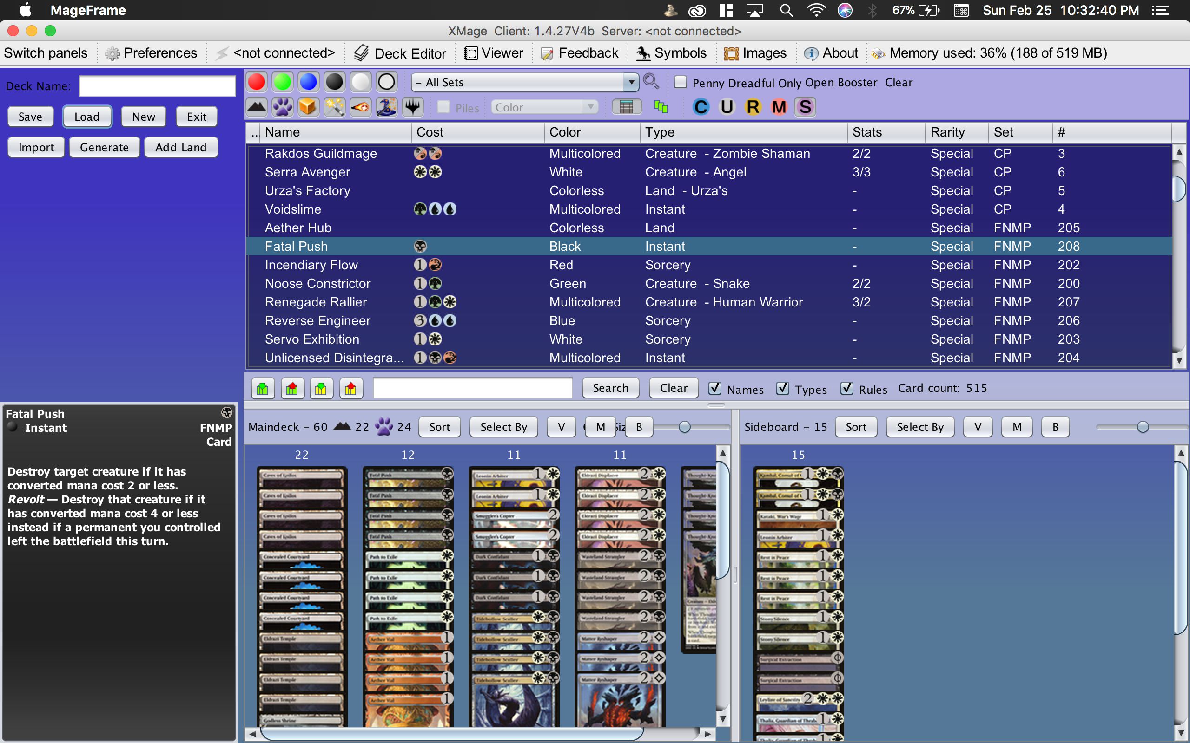Screen dimensions: 1190x743
Task: Open macOS Notification Center
Action: (1160, 10)
